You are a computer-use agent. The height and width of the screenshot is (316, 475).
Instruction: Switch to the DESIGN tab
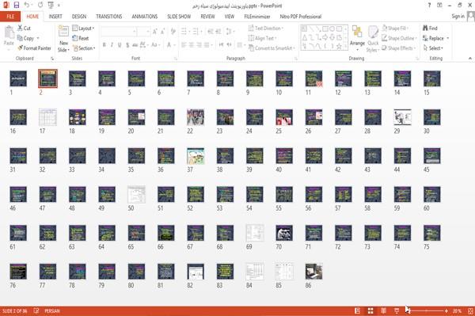pyautogui.click(x=79, y=17)
